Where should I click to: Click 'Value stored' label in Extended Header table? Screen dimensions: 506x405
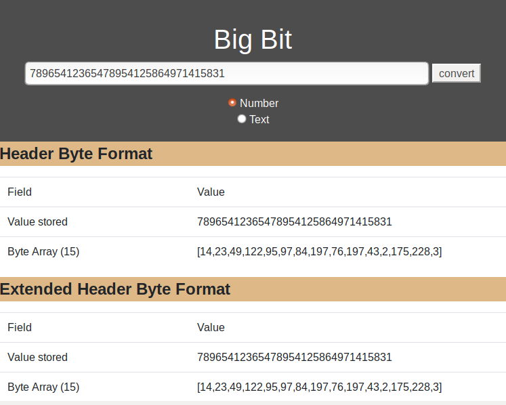(37, 358)
